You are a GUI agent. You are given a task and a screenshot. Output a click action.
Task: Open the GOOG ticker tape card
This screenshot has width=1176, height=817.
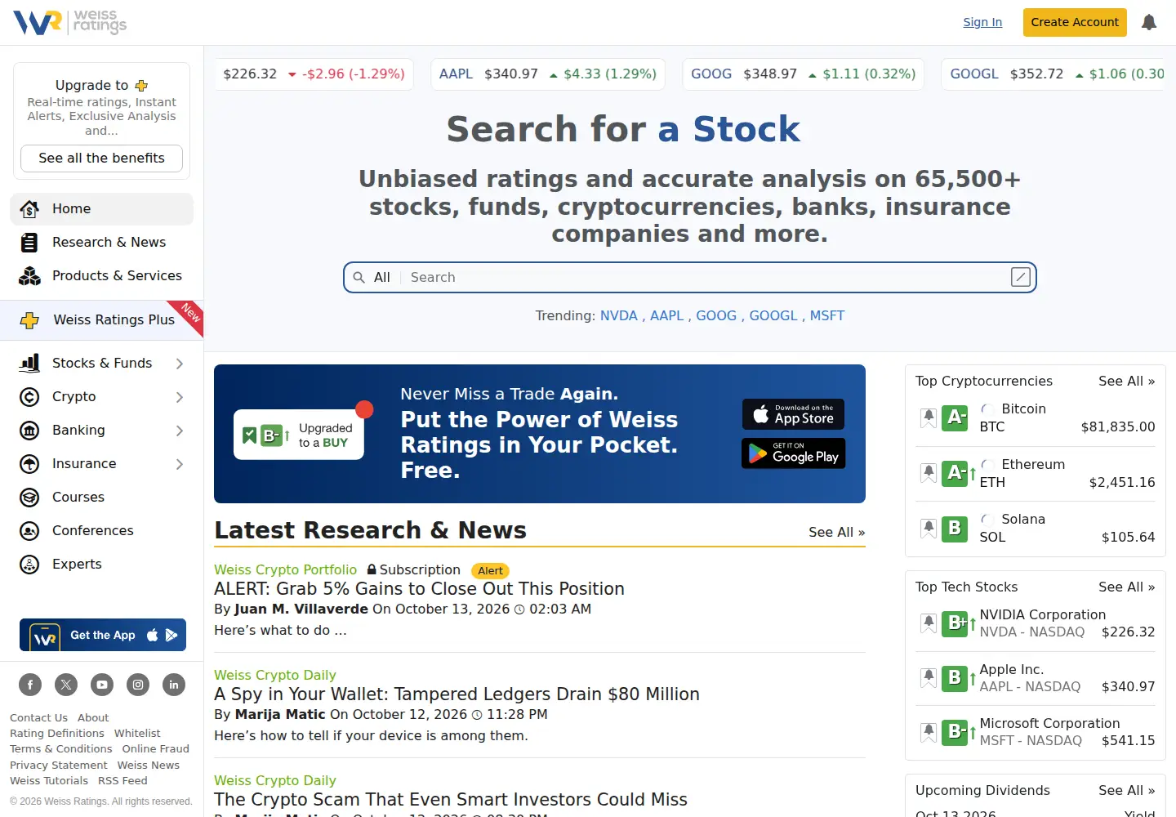click(804, 74)
